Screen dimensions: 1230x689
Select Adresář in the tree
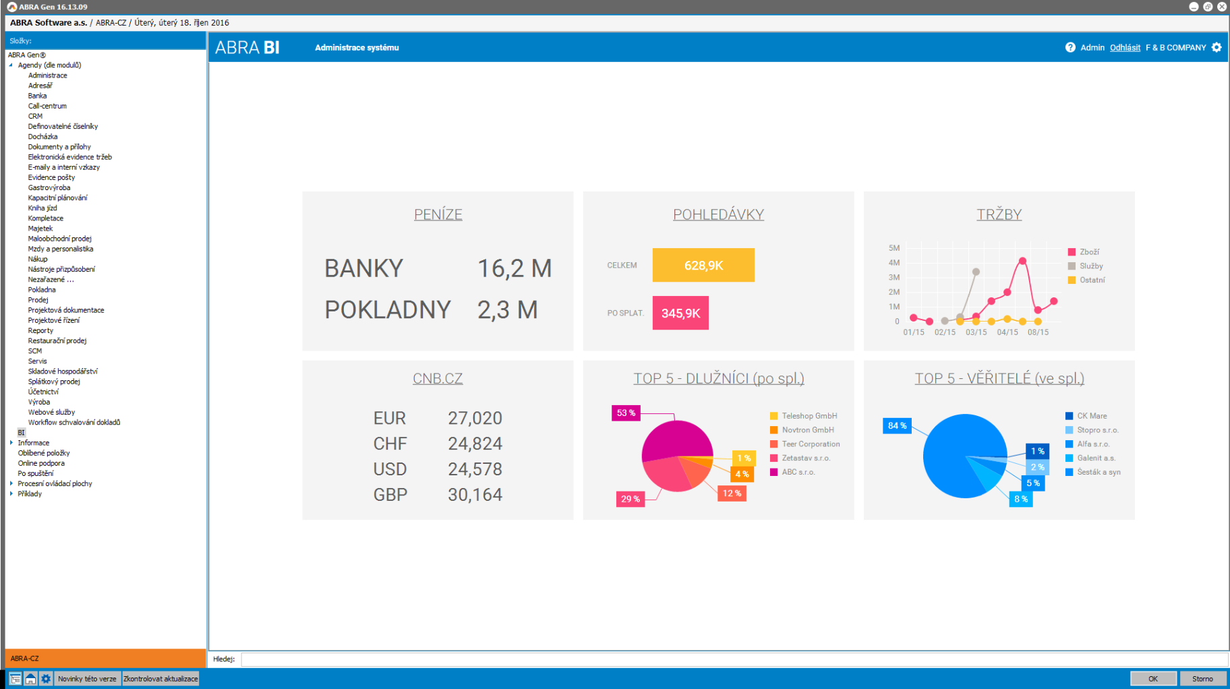[40, 86]
